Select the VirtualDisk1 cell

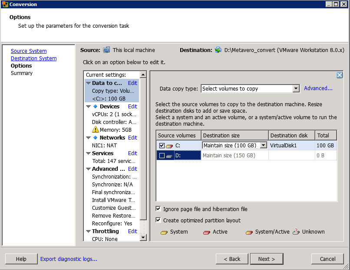pos(292,146)
